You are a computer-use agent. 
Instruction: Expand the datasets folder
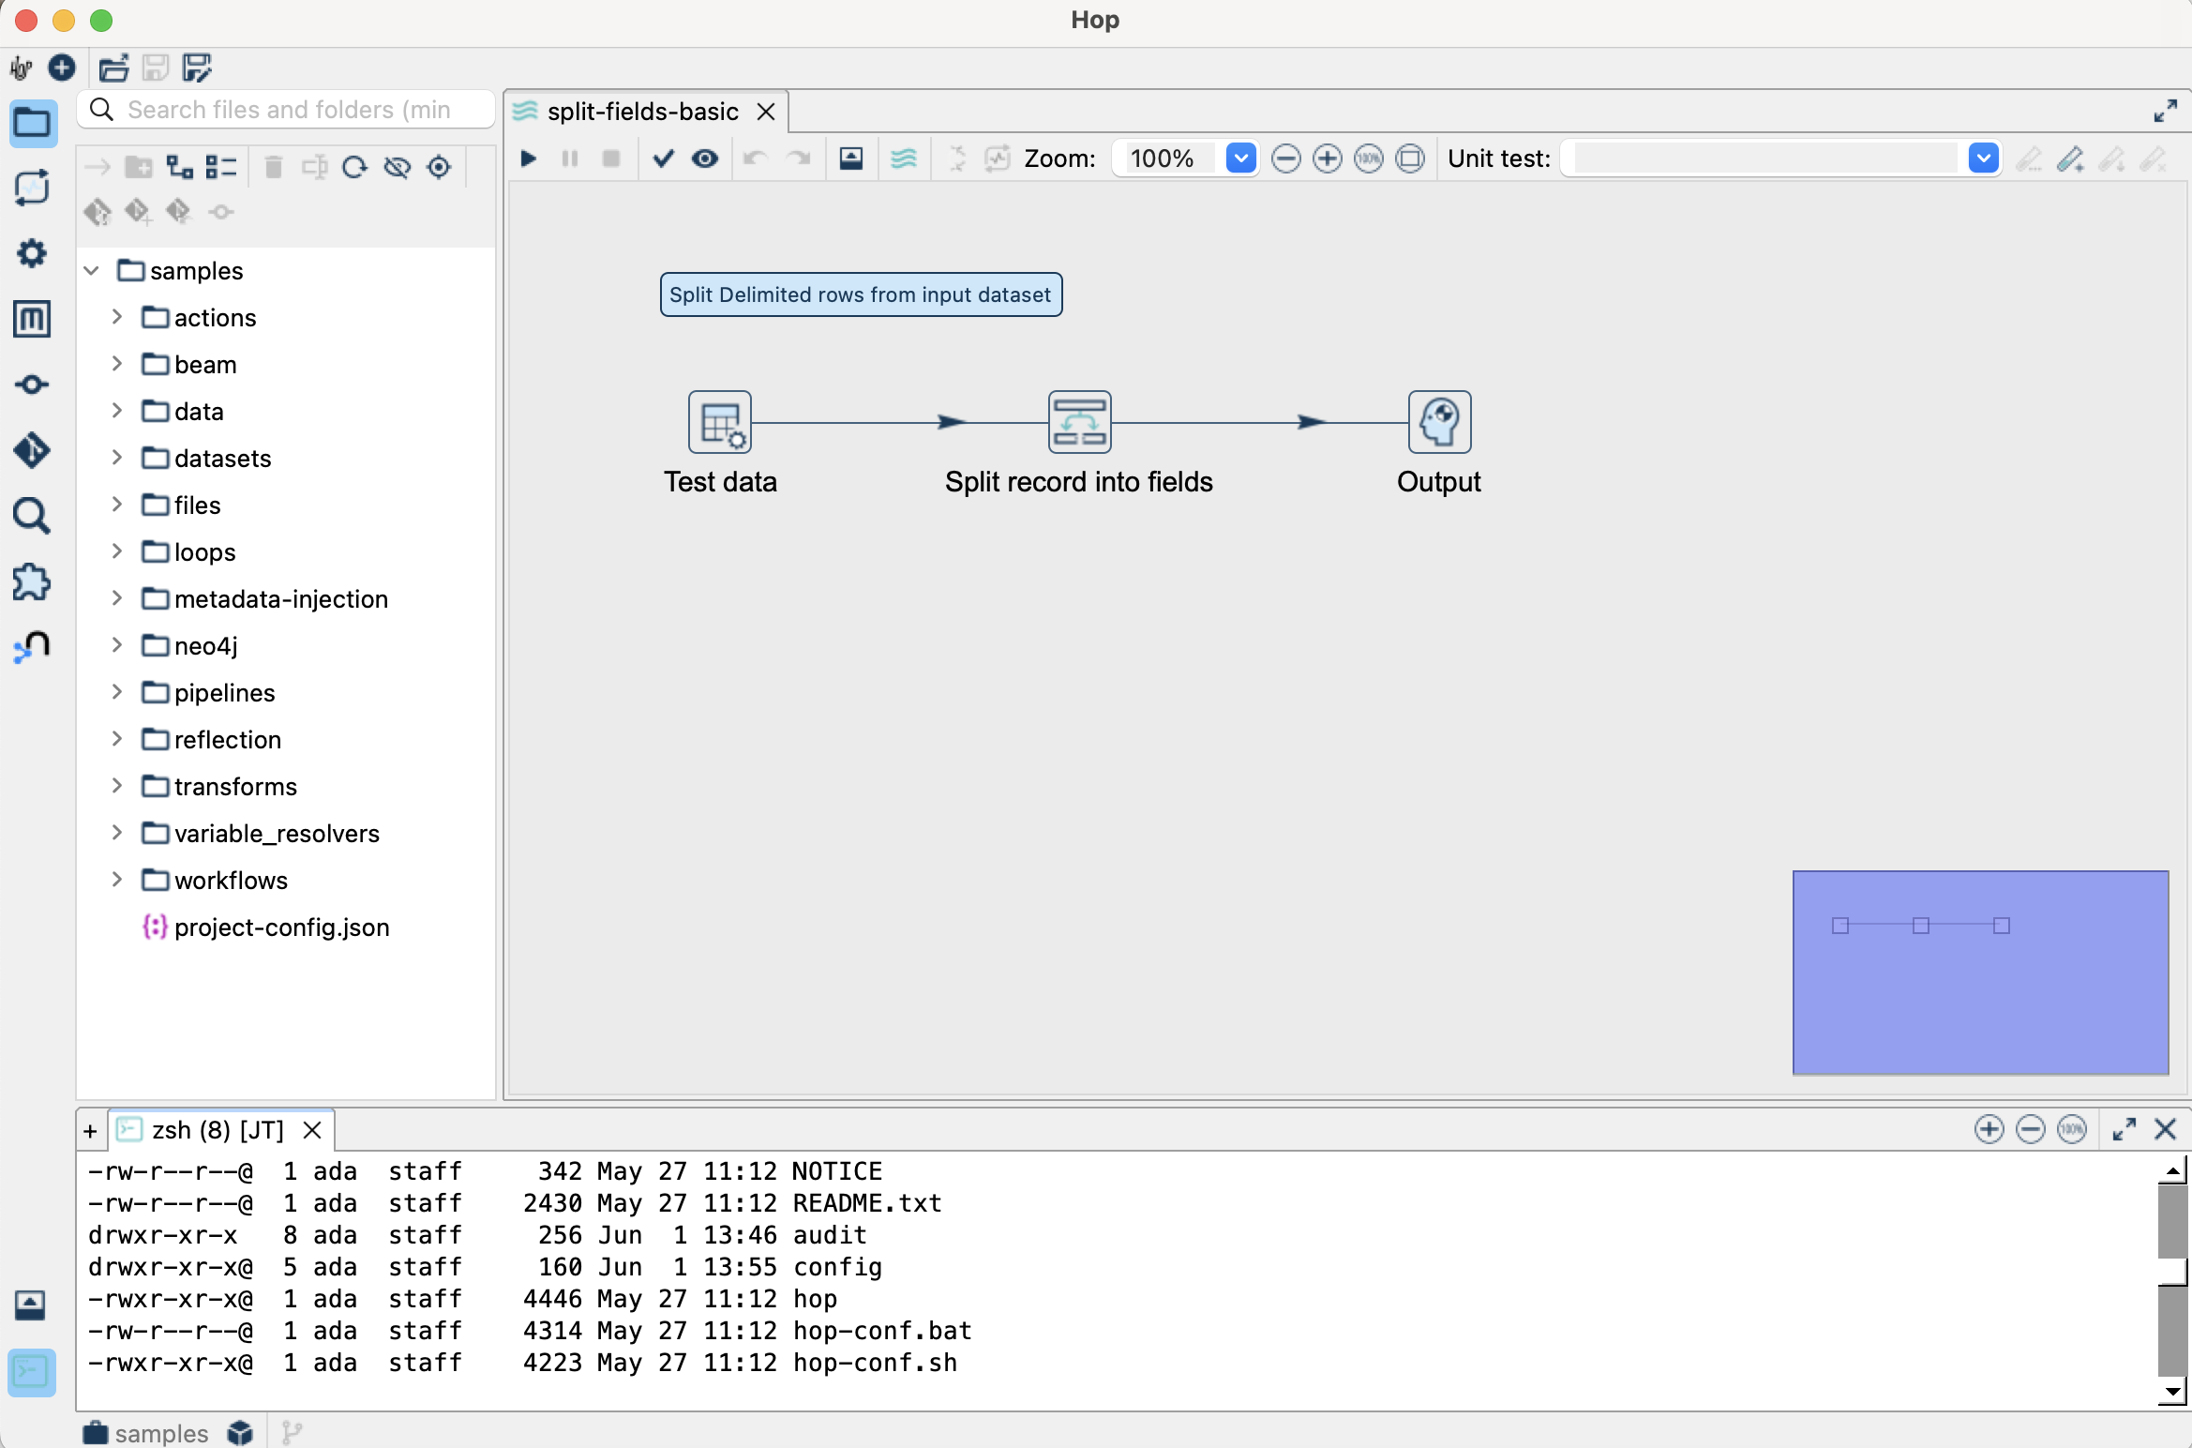coord(117,458)
